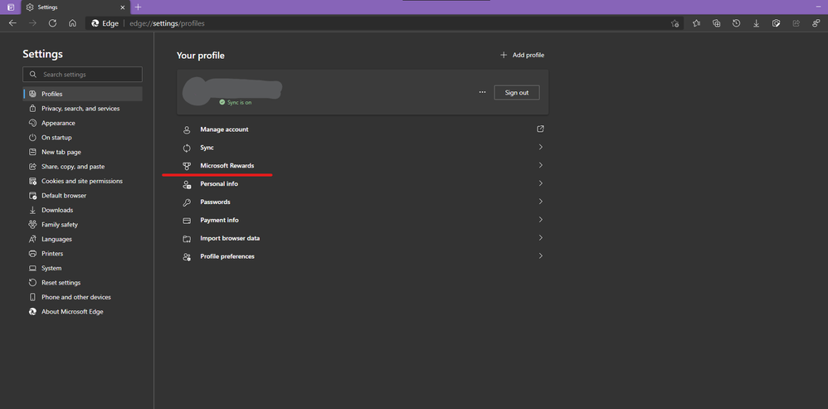Viewport: 828px width, 409px height.
Task: Click the Share, copy, and paste icon
Action: point(32,166)
